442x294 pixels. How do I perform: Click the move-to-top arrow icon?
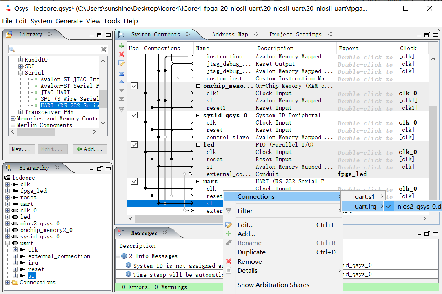point(121,73)
